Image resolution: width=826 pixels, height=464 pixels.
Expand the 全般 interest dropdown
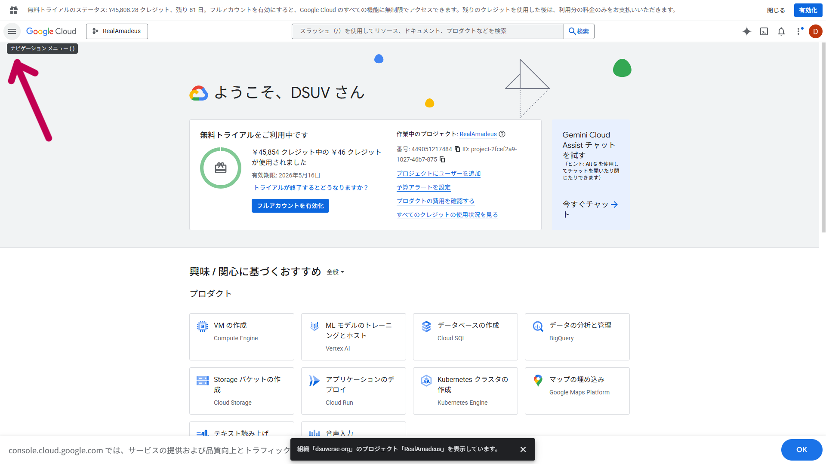335,272
